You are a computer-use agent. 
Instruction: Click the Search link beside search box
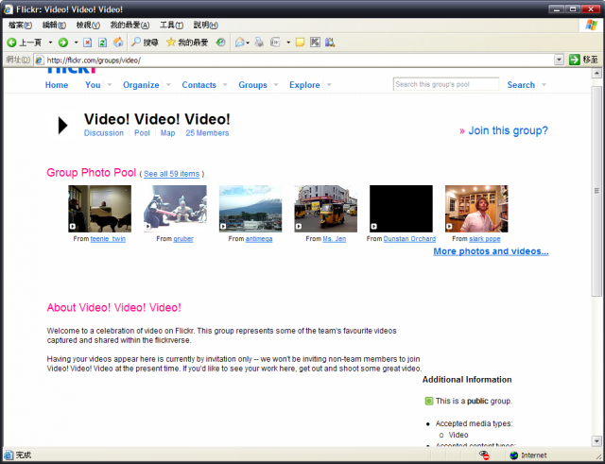click(x=521, y=85)
